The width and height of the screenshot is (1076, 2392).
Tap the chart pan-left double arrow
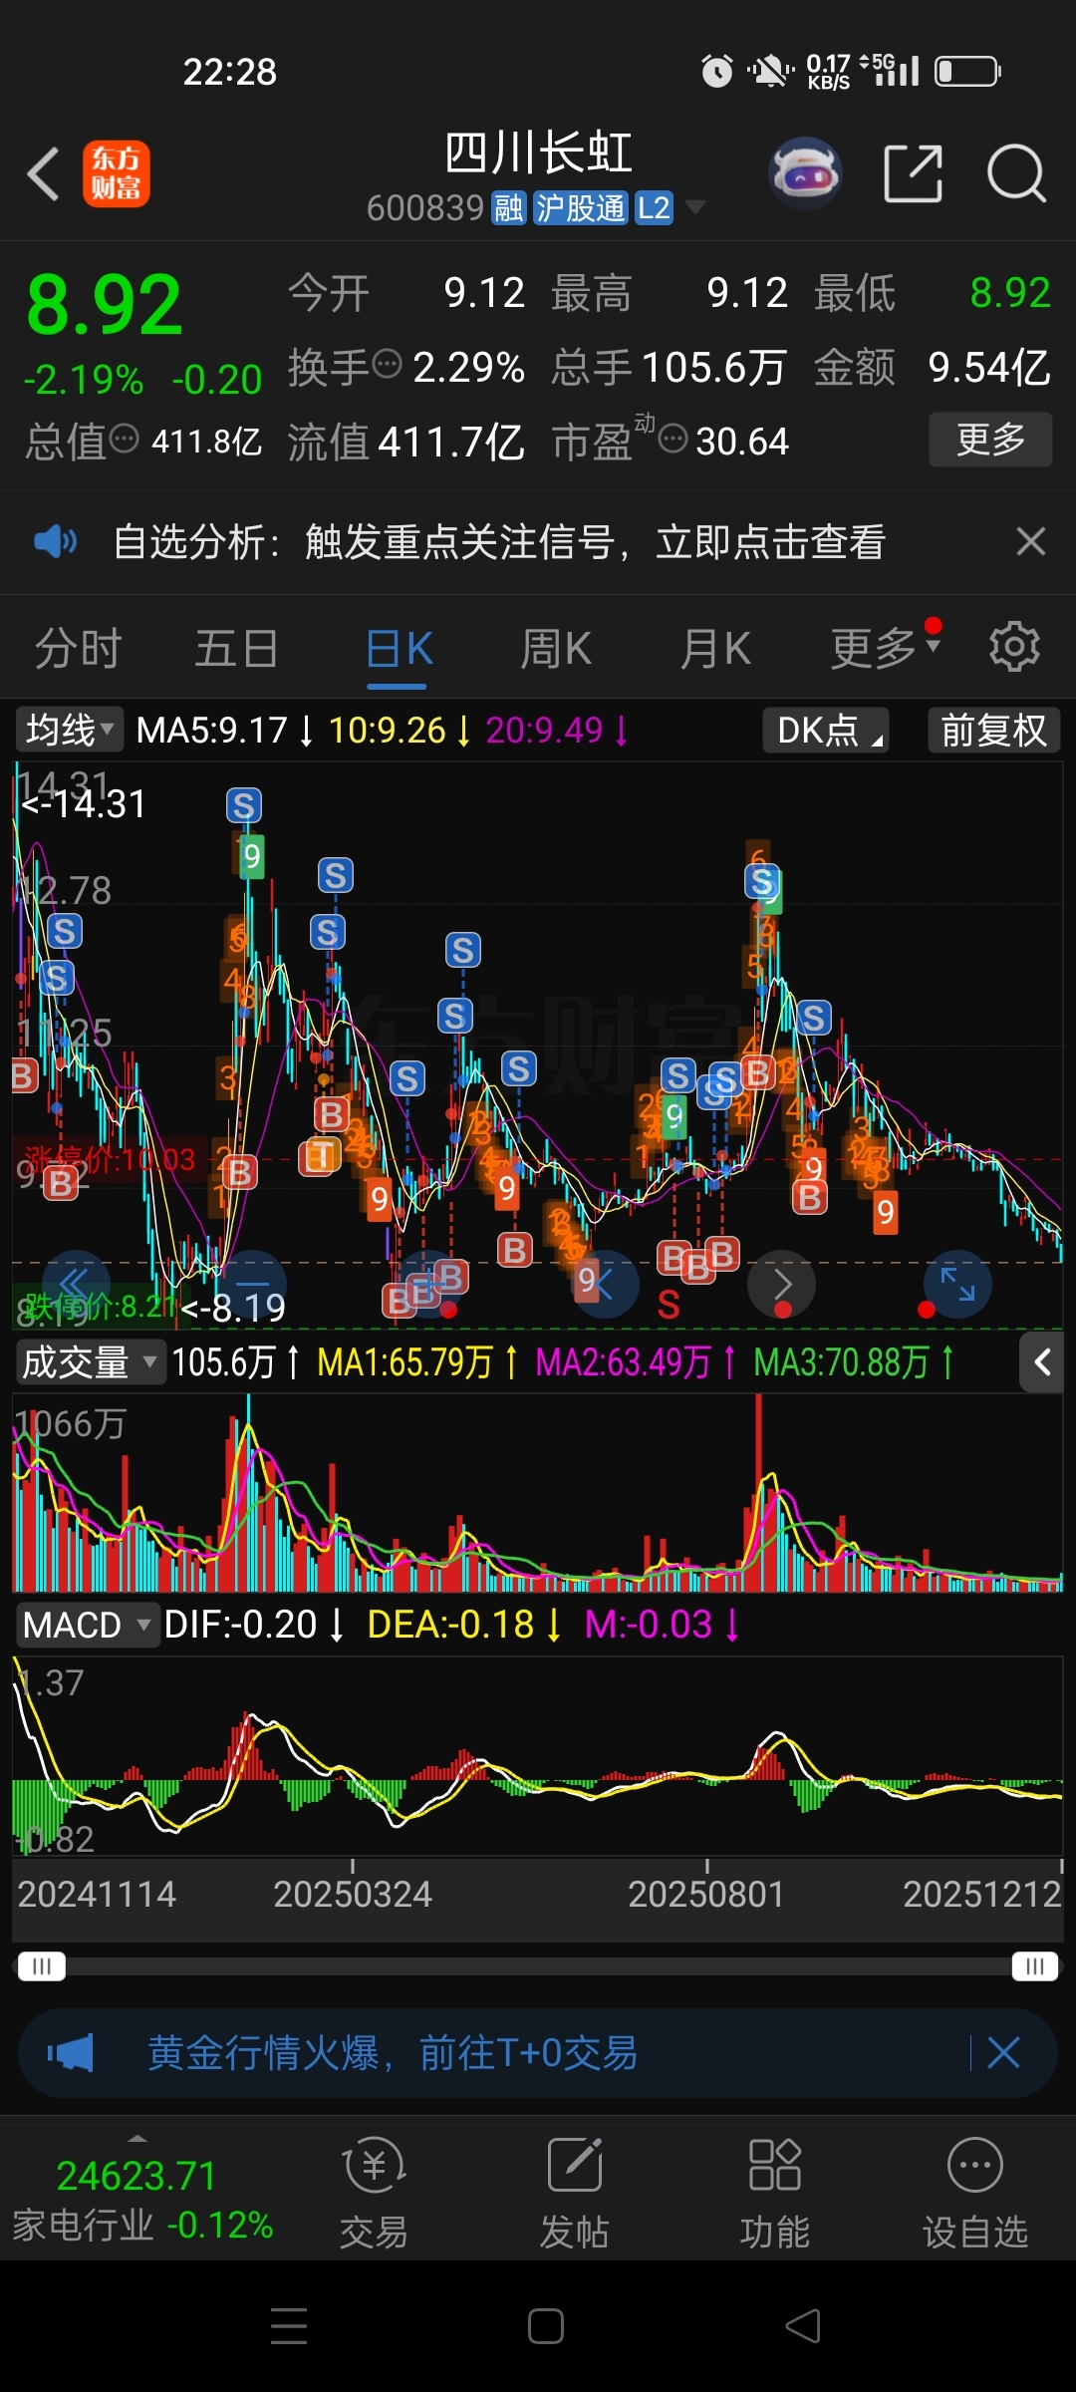(75, 1285)
